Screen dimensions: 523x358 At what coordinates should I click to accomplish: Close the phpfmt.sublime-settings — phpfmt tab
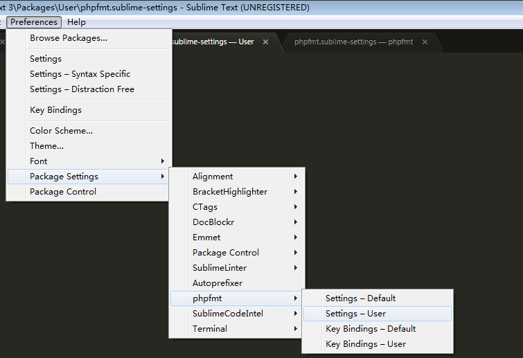[425, 42]
